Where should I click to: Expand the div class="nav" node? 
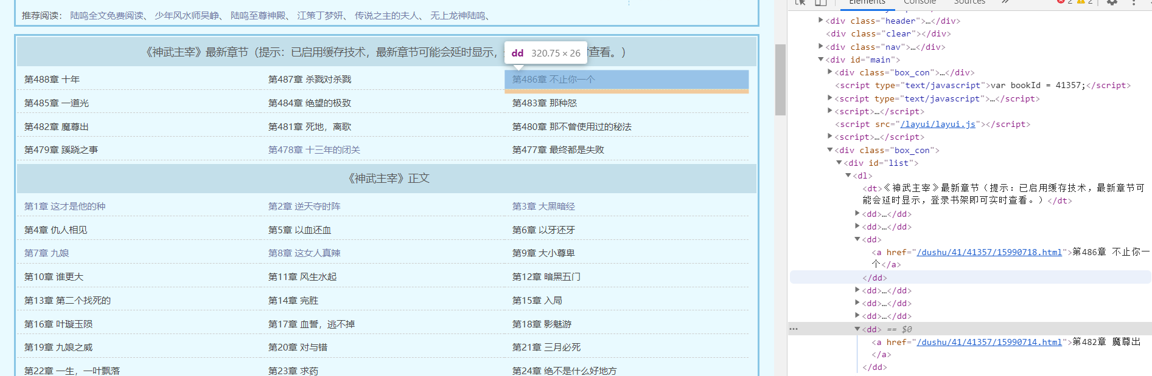pyautogui.click(x=821, y=46)
